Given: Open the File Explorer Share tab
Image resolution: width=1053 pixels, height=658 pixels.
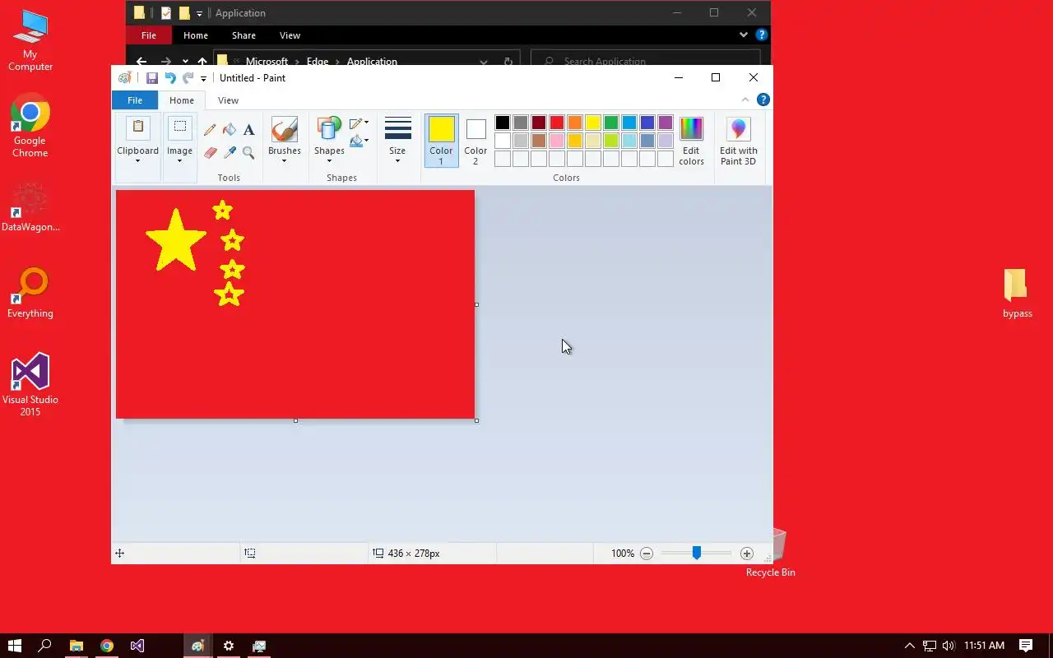Looking at the screenshot, I should [244, 35].
